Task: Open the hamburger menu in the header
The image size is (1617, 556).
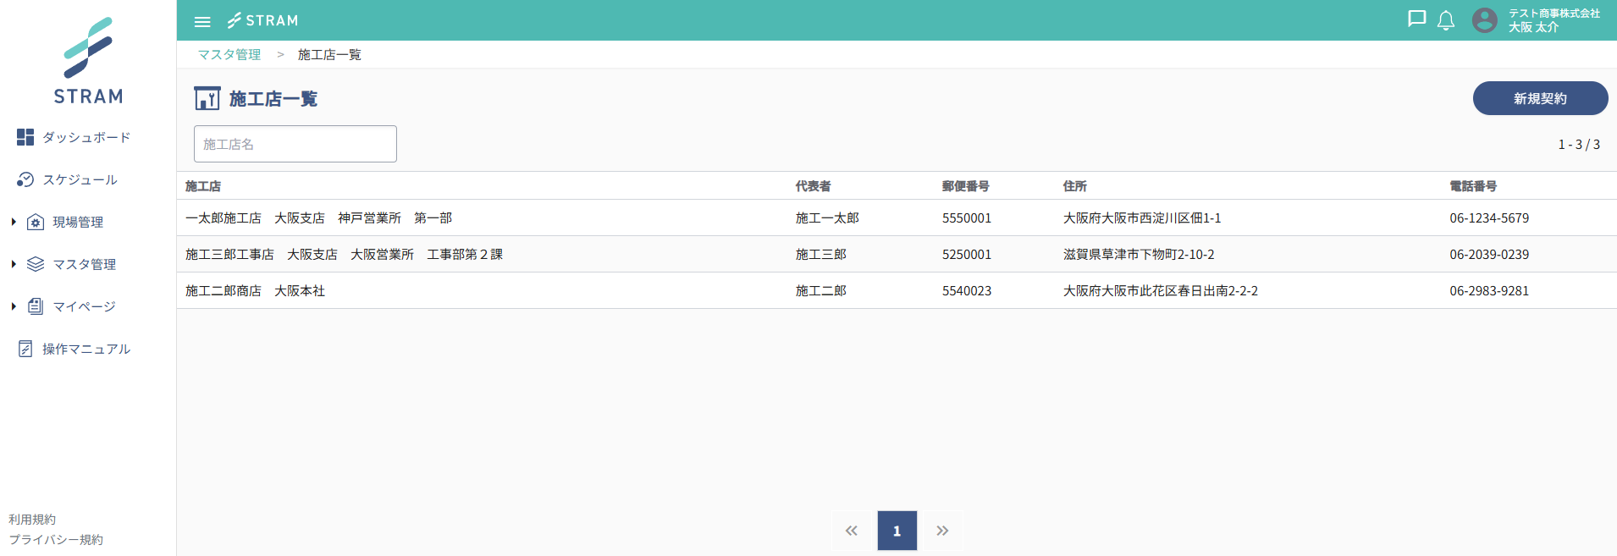Action: coord(202,21)
